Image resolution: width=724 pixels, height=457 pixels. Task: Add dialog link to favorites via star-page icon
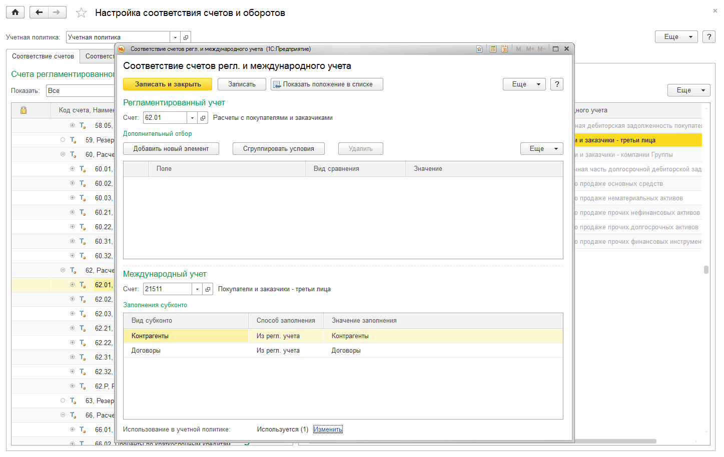pos(479,49)
